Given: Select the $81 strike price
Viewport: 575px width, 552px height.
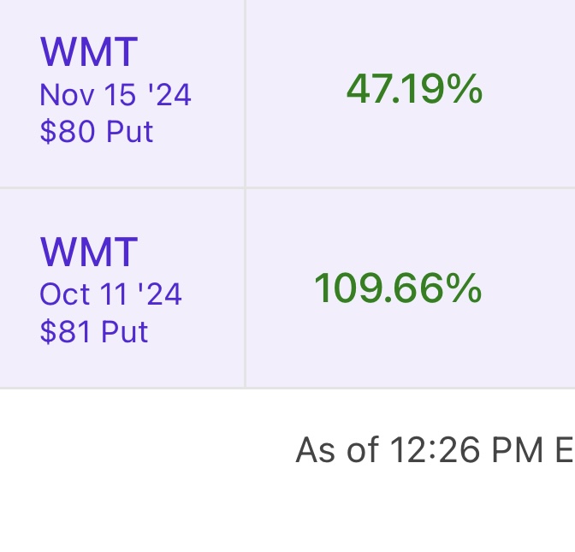Looking at the screenshot, I should [67, 331].
